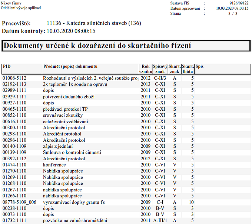
Task: Select PID 01732-1111
Action: click(14, 221)
